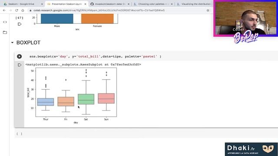
Task: Click the orange Fri box in boxplot
Action: click(x=66, y=101)
